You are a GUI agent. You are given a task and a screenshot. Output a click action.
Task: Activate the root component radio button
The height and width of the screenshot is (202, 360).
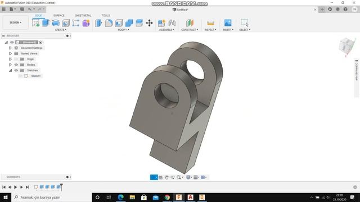(40, 43)
